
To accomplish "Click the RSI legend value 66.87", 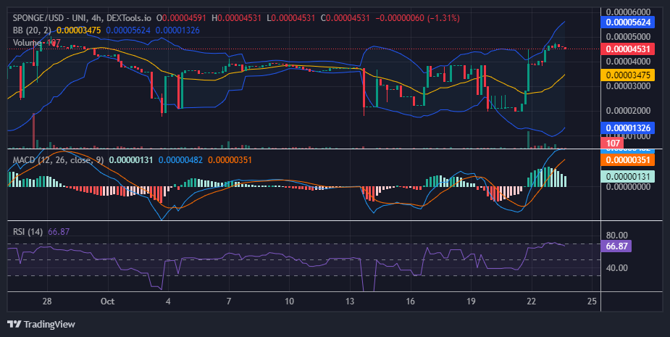I will tap(59, 232).
